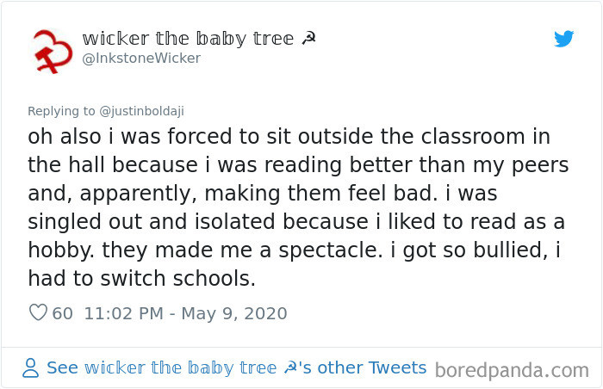Click hammer-and-sickle emoji in the bottom link
Viewport: 603px width, 389px height.
[x=289, y=368]
